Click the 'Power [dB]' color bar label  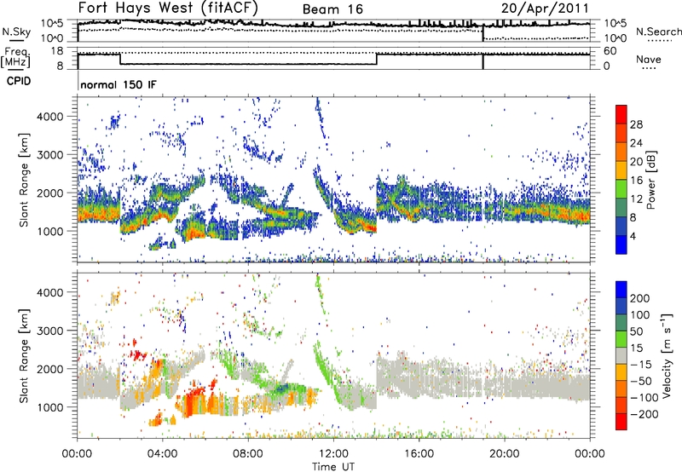click(x=651, y=180)
